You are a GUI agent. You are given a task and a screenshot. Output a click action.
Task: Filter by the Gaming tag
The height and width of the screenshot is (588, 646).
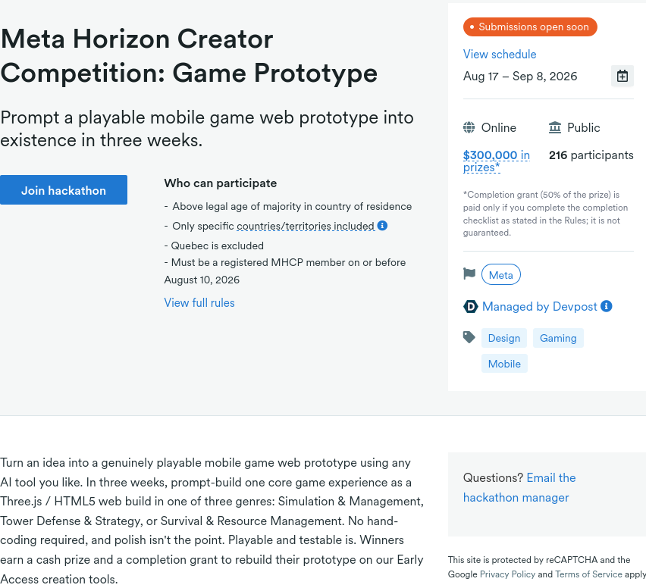558,338
